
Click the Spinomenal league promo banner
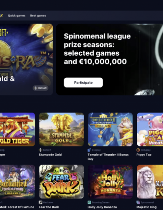coord(110,59)
